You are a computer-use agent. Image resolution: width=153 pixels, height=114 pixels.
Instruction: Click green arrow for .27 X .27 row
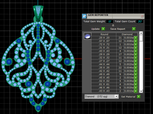136,61
